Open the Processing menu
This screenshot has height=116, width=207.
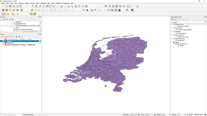coord(66,3)
